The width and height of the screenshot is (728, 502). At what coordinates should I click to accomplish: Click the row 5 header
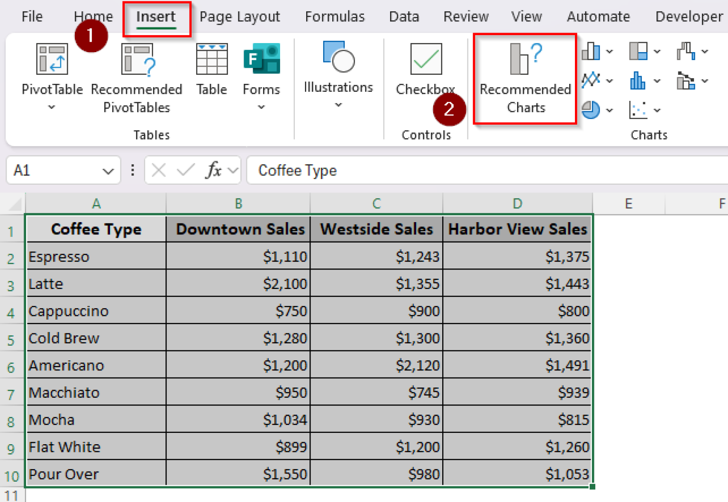[12, 338]
